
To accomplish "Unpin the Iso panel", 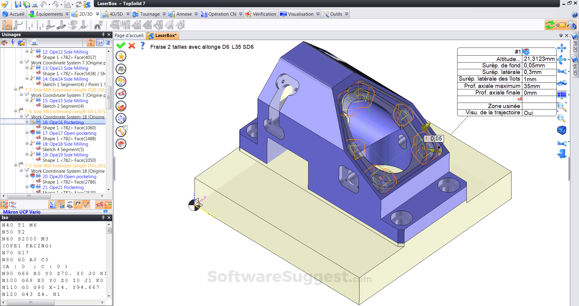I will (103, 218).
